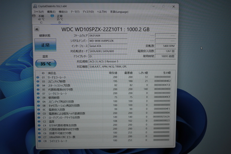Select the UltraDMA CRC エラー数 attribute name
The image size is (231, 154).
pos(62,137)
